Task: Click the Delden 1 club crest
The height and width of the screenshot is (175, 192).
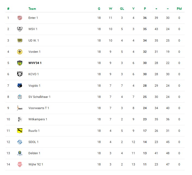Action: click(20, 153)
